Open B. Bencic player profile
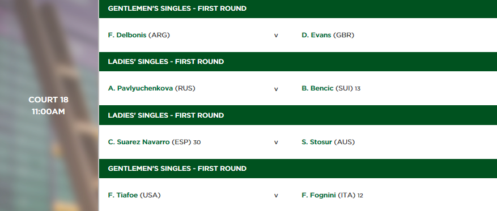Image resolution: width=497 pixels, height=211 pixels. (317, 89)
